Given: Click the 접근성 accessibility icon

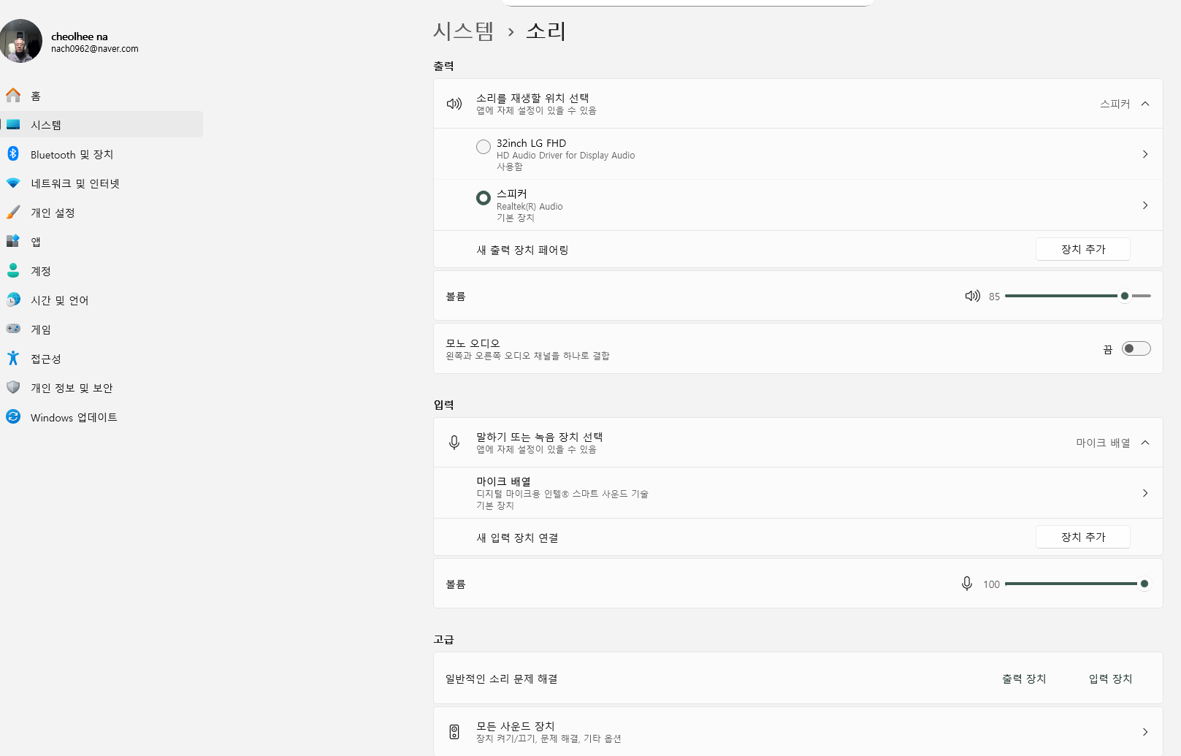Looking at the screenshot, I should coord(13,358).
